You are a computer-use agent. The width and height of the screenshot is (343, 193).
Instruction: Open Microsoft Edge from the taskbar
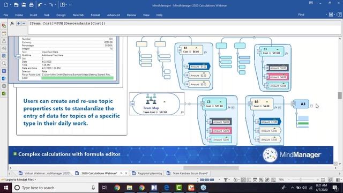167,188
